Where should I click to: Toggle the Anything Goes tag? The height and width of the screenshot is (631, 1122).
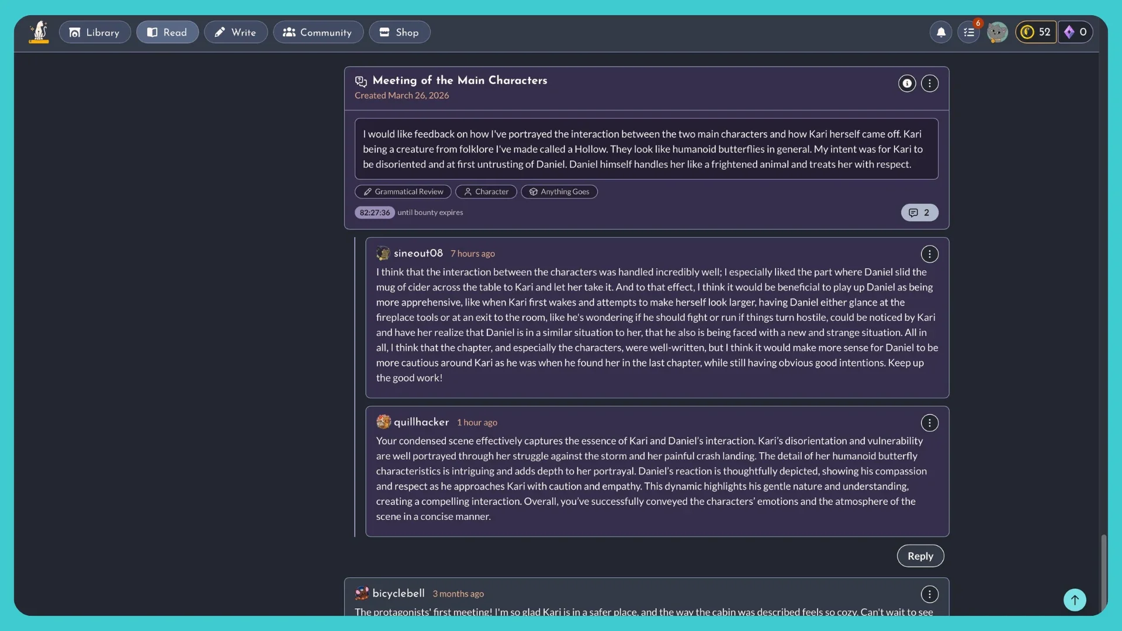point(559,192)
